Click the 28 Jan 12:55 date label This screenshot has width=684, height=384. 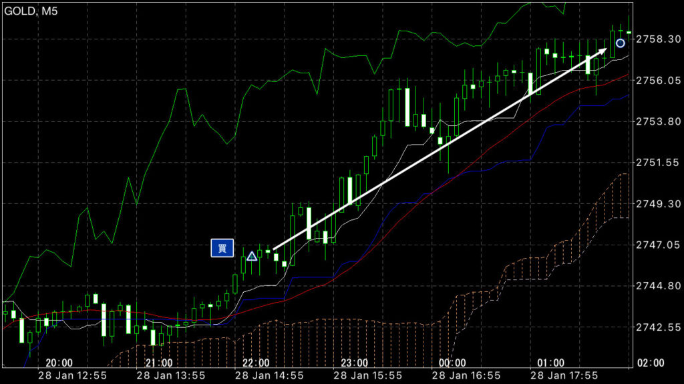click(72, 376)
